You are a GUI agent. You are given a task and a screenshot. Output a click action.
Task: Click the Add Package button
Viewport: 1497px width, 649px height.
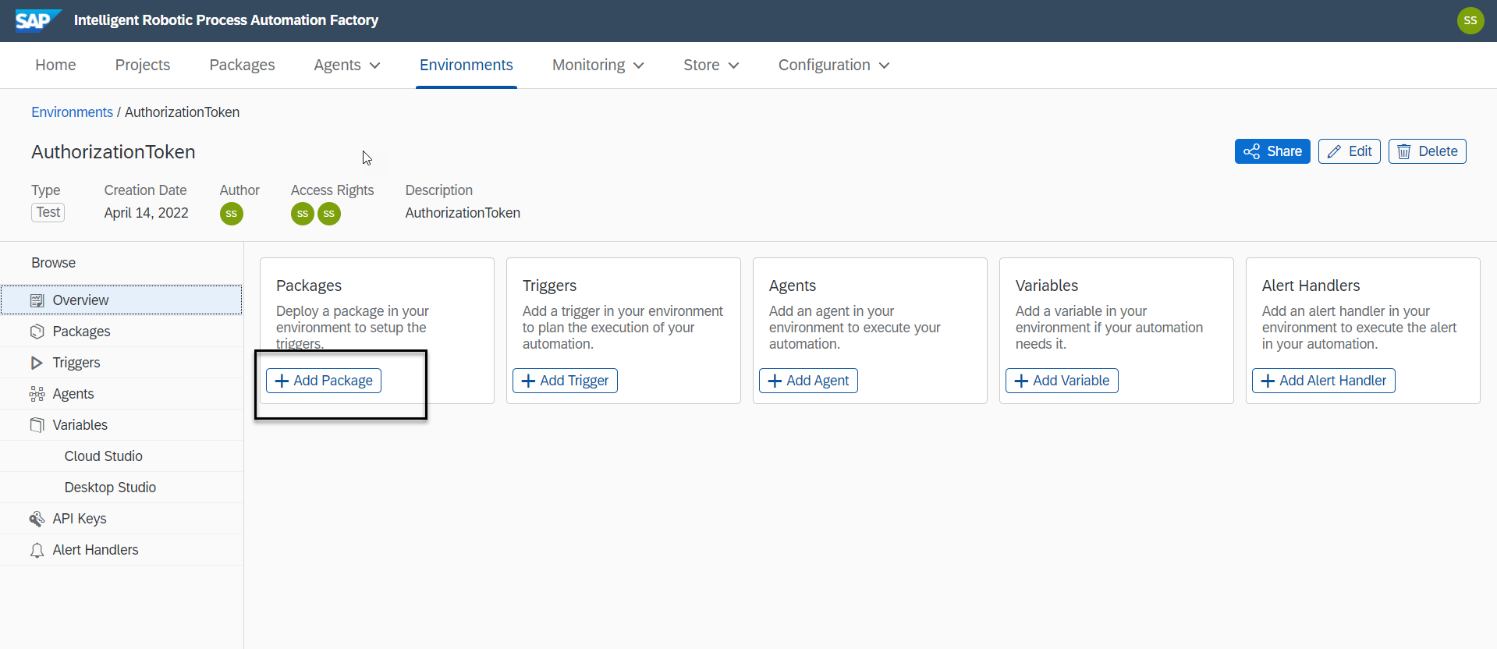point(324,381)
